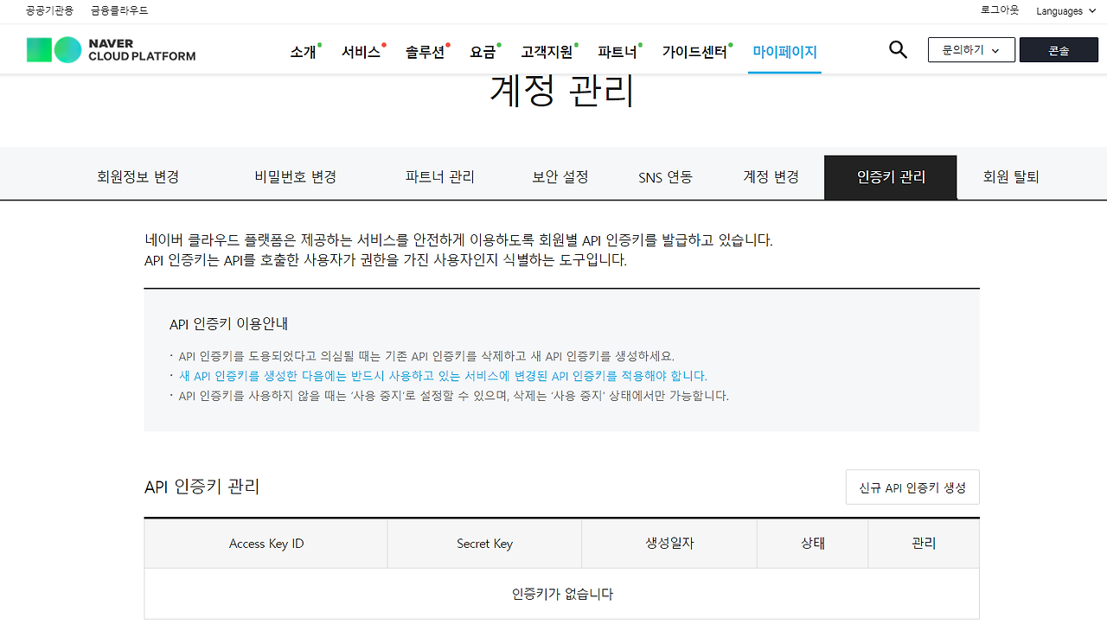Open the 마이페이지 menu
1107x624 pixels.
click(784, 52)
